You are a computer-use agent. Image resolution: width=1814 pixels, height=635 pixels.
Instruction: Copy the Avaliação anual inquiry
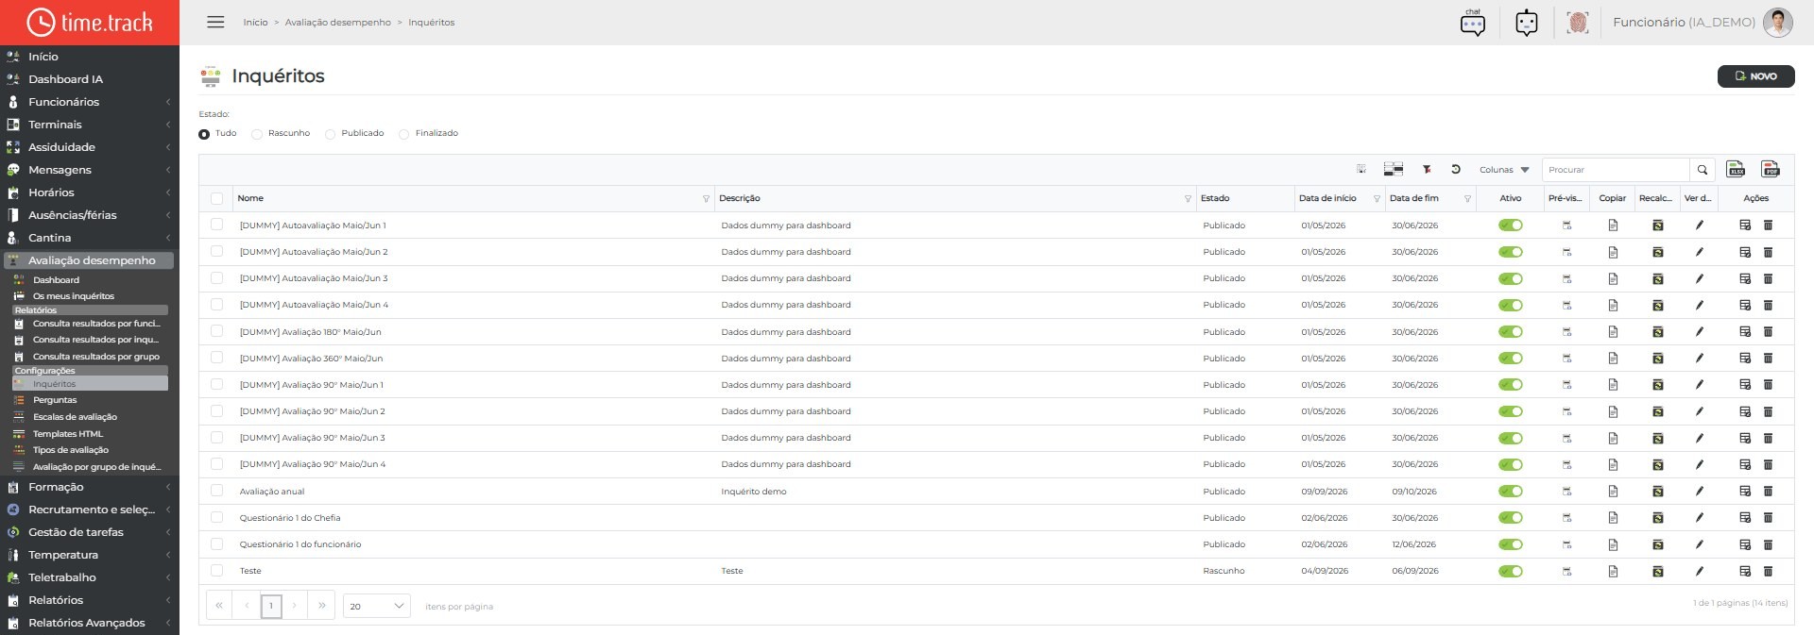click(x=1613, y=492)
